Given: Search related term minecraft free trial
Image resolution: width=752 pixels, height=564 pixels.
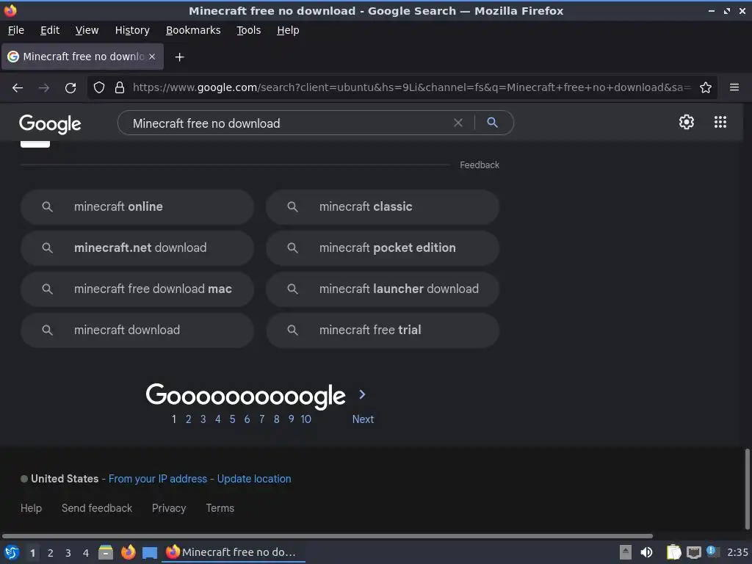Looking at the screenshot, I should 383,330.
